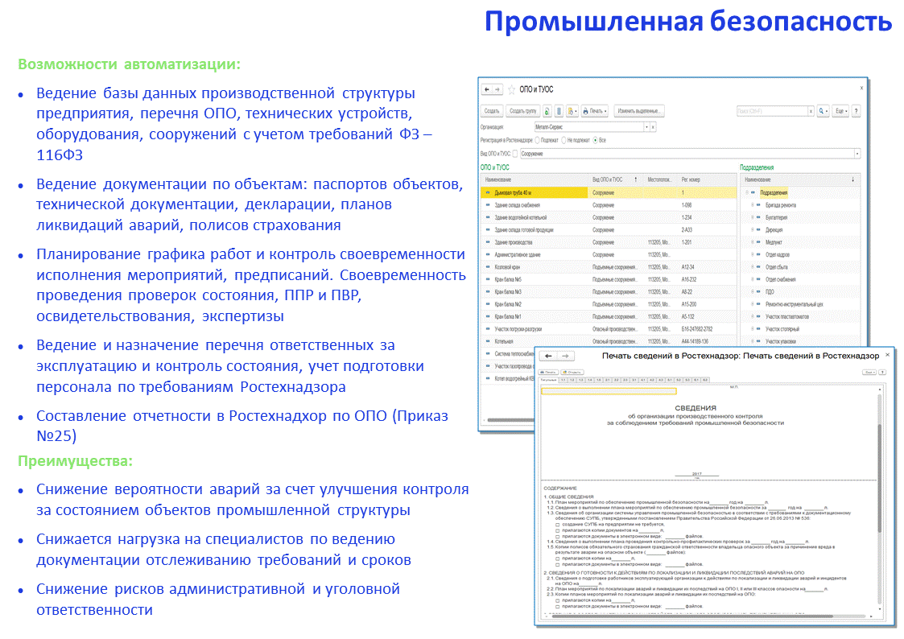Focus the Поиск (Ctrl+F) search field
Image resolution: width=904 pixels, height=639 pixels.
(x=771, y=110)
